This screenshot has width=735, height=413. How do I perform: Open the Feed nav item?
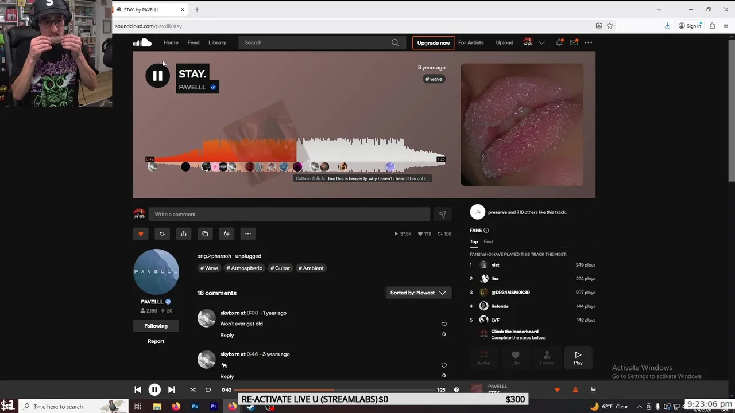pyautogui.click(x=194, y=42)
